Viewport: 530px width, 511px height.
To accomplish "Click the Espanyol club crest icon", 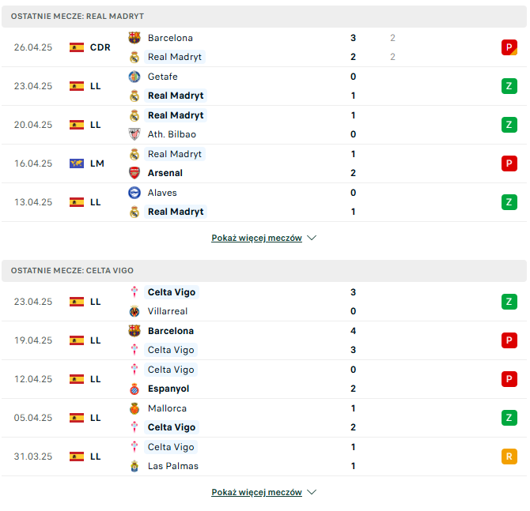I will [x=134, y=389].
